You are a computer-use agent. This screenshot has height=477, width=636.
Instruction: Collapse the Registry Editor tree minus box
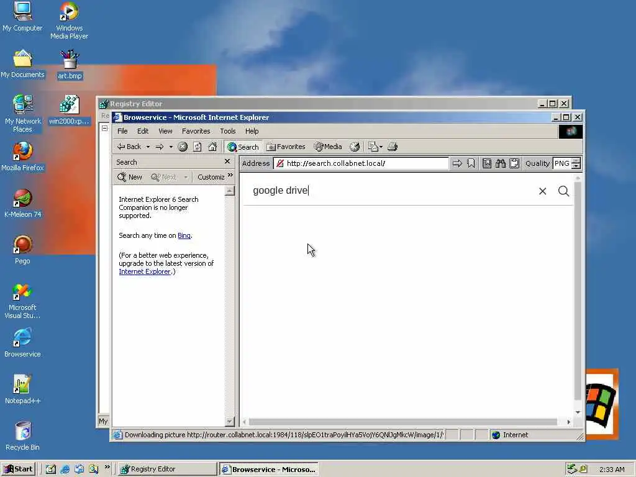[x=104, y=128]
